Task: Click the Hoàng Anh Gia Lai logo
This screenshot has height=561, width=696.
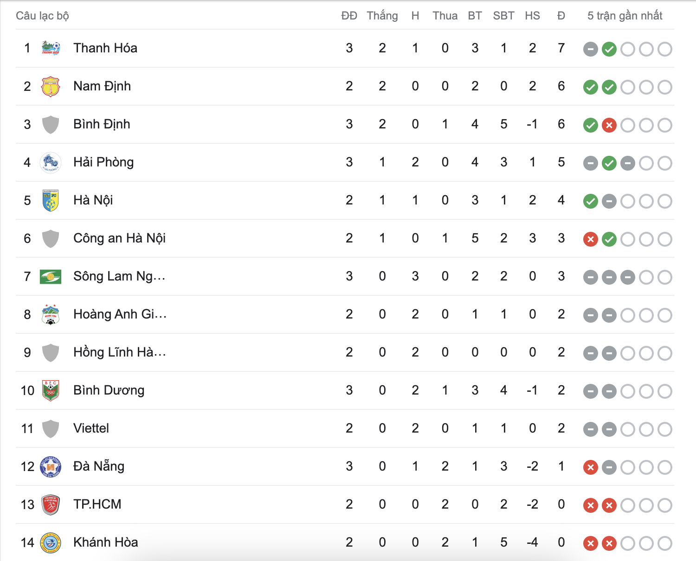Action: pos(51,314)
